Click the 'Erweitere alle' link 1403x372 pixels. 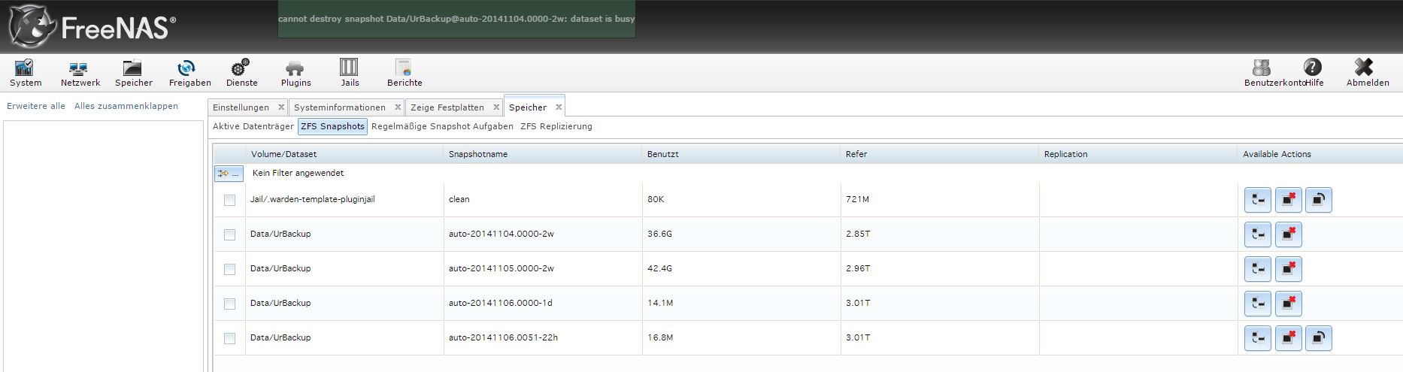36,106
